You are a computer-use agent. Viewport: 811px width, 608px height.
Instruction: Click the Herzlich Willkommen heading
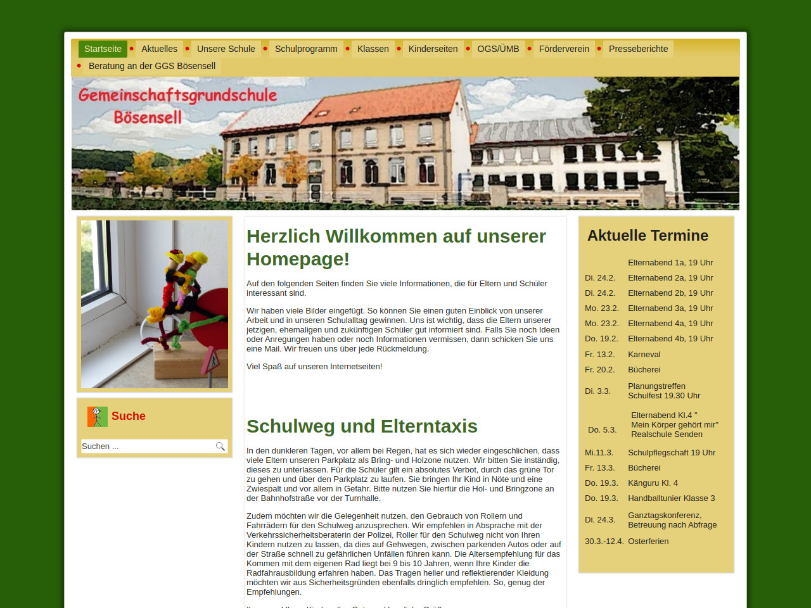[396, 247]
